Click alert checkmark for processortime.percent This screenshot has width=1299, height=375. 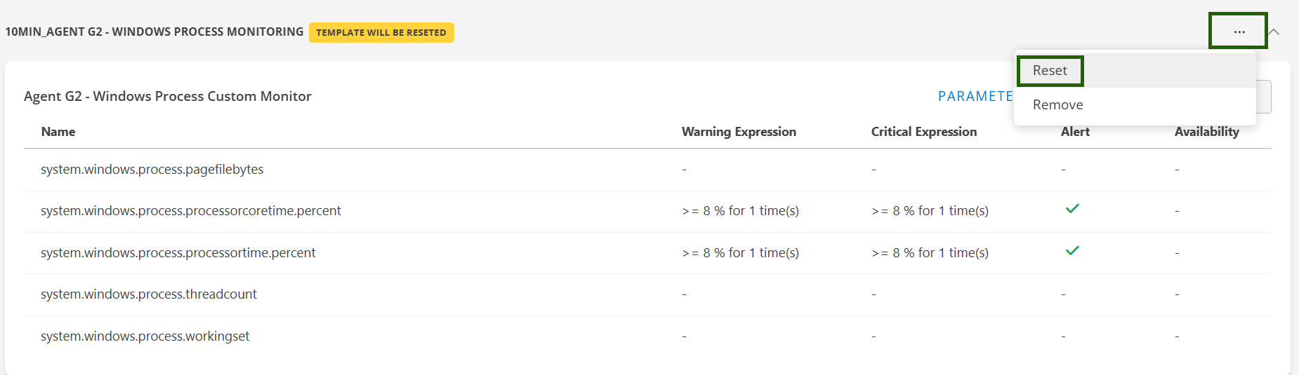tap(1072, 251)
